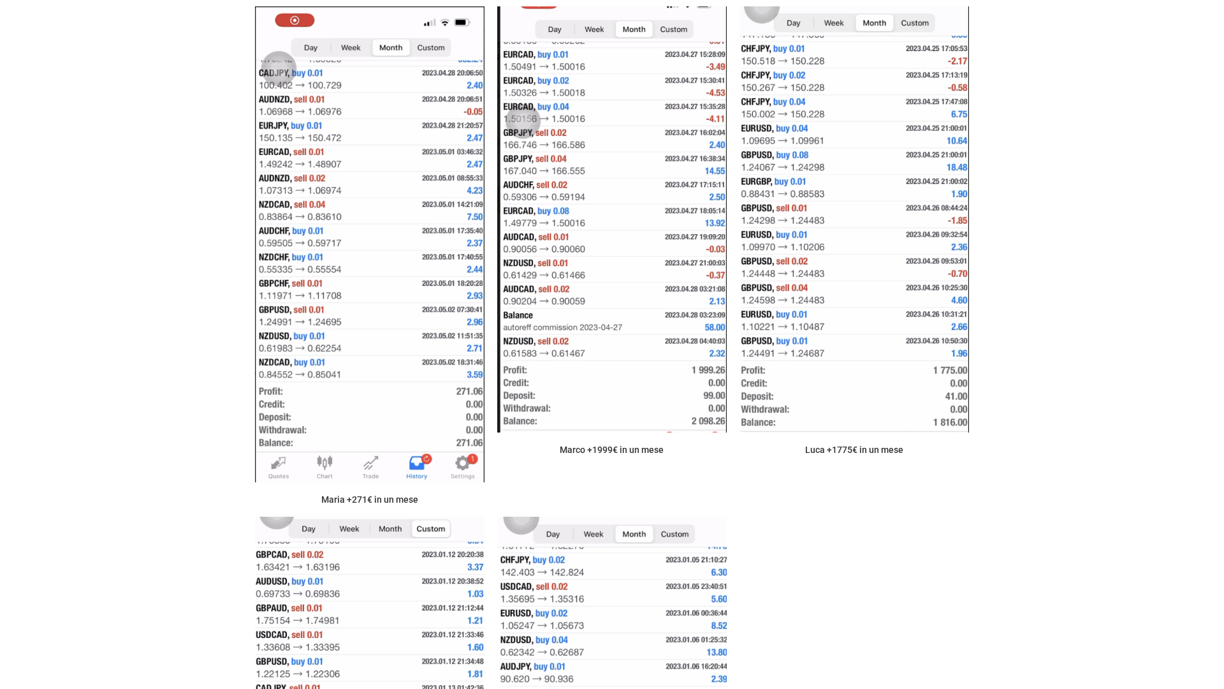The height and width of the screenshot is (689, 1224).
Task: Open the Balance autoreff commission entry 58.00
Action: 614,321
